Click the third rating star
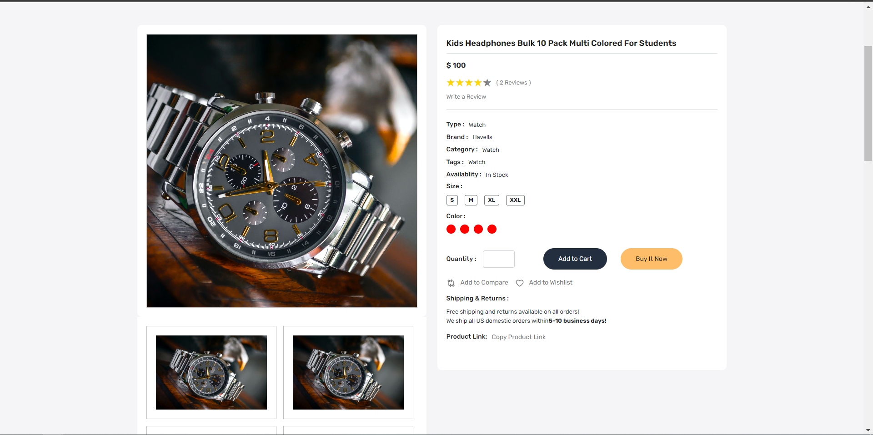Screen dimensions: 873x435 (468, 83)
